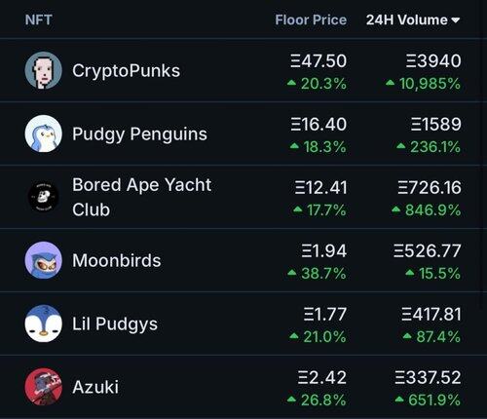Image resolution: width=487 pixels, height=419 pixels.
Task: Open the Lil Pudgys penguin avatar
Action: pos(44,324)
